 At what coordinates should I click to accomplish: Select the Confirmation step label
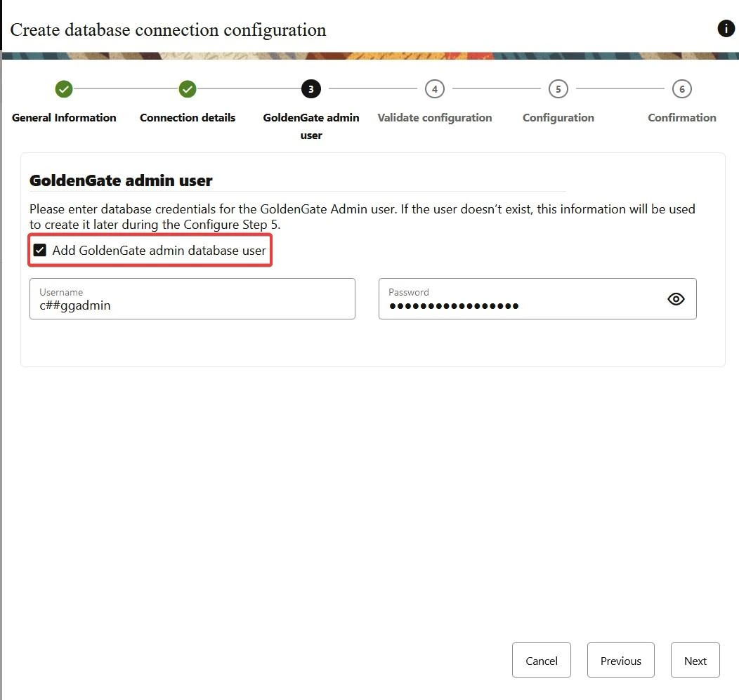click(681, 118)
